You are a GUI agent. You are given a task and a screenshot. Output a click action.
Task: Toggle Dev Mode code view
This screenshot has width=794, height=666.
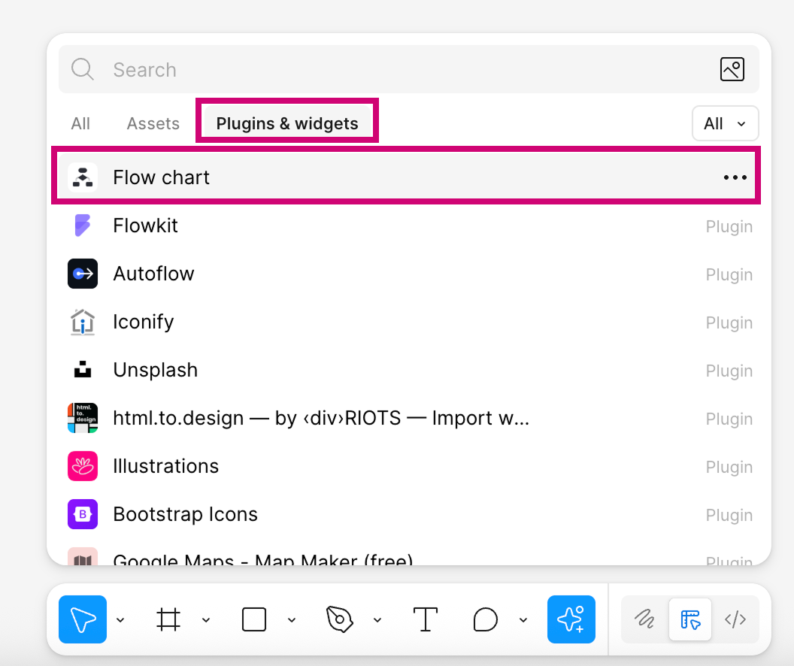click(x=735, y=619)
